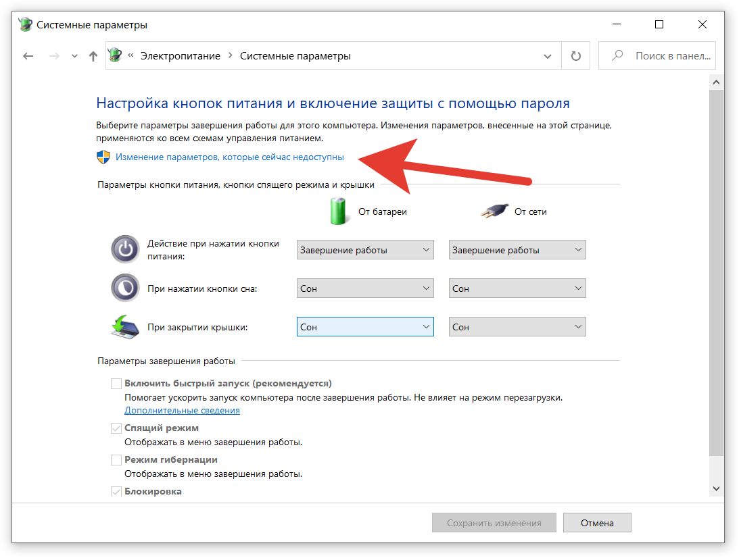This screenshot has height=558, width=739.
Task: Click the scrollbar up arrow
Action: (x=717, y=82)
